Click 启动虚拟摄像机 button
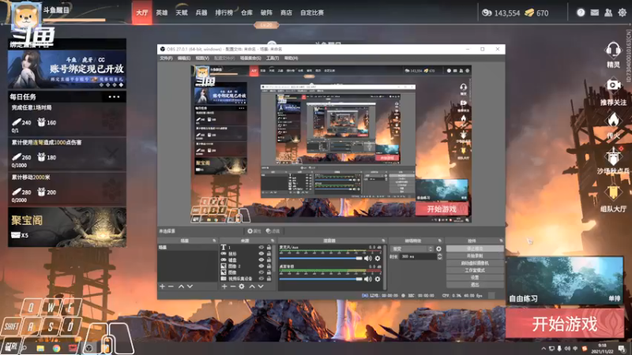The width and height of the screenshot is (632, 355). pyautogui.click(x=475, y=263)
